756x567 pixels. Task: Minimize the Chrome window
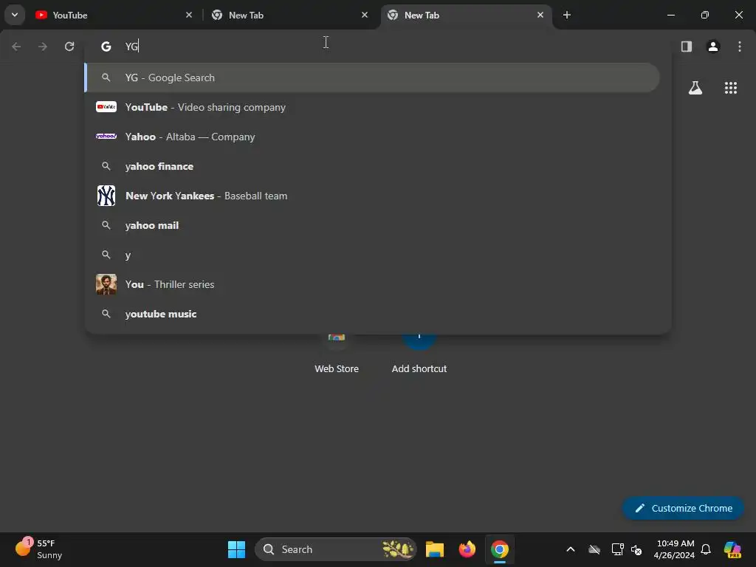670,15
